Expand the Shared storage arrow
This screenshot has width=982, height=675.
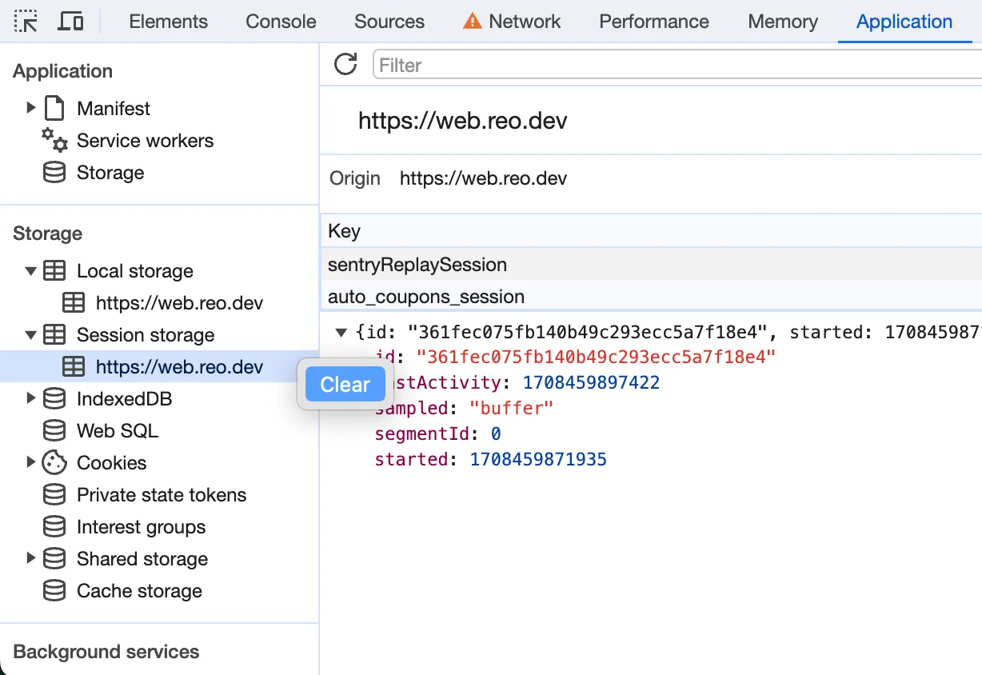coord(31,559)
